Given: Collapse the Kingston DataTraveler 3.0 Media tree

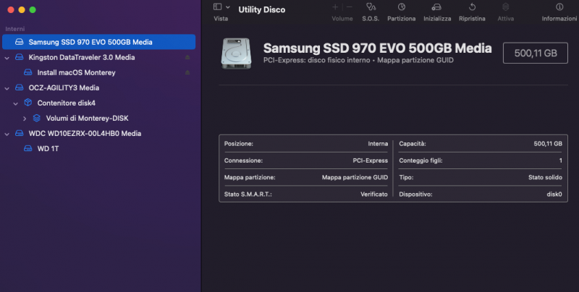Looking at the screenshot, I should coord(7,57).
